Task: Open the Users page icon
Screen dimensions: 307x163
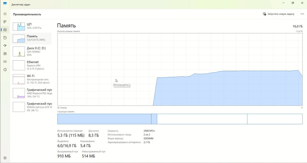Action: tap(5, 54)
